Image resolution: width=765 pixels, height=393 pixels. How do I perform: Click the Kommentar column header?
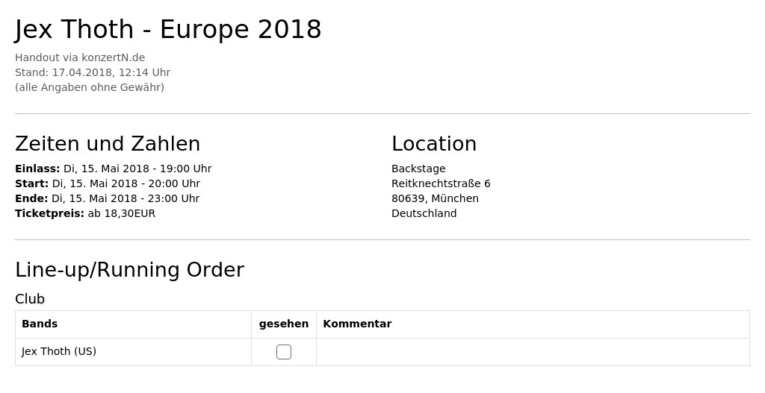coord(357,324)
